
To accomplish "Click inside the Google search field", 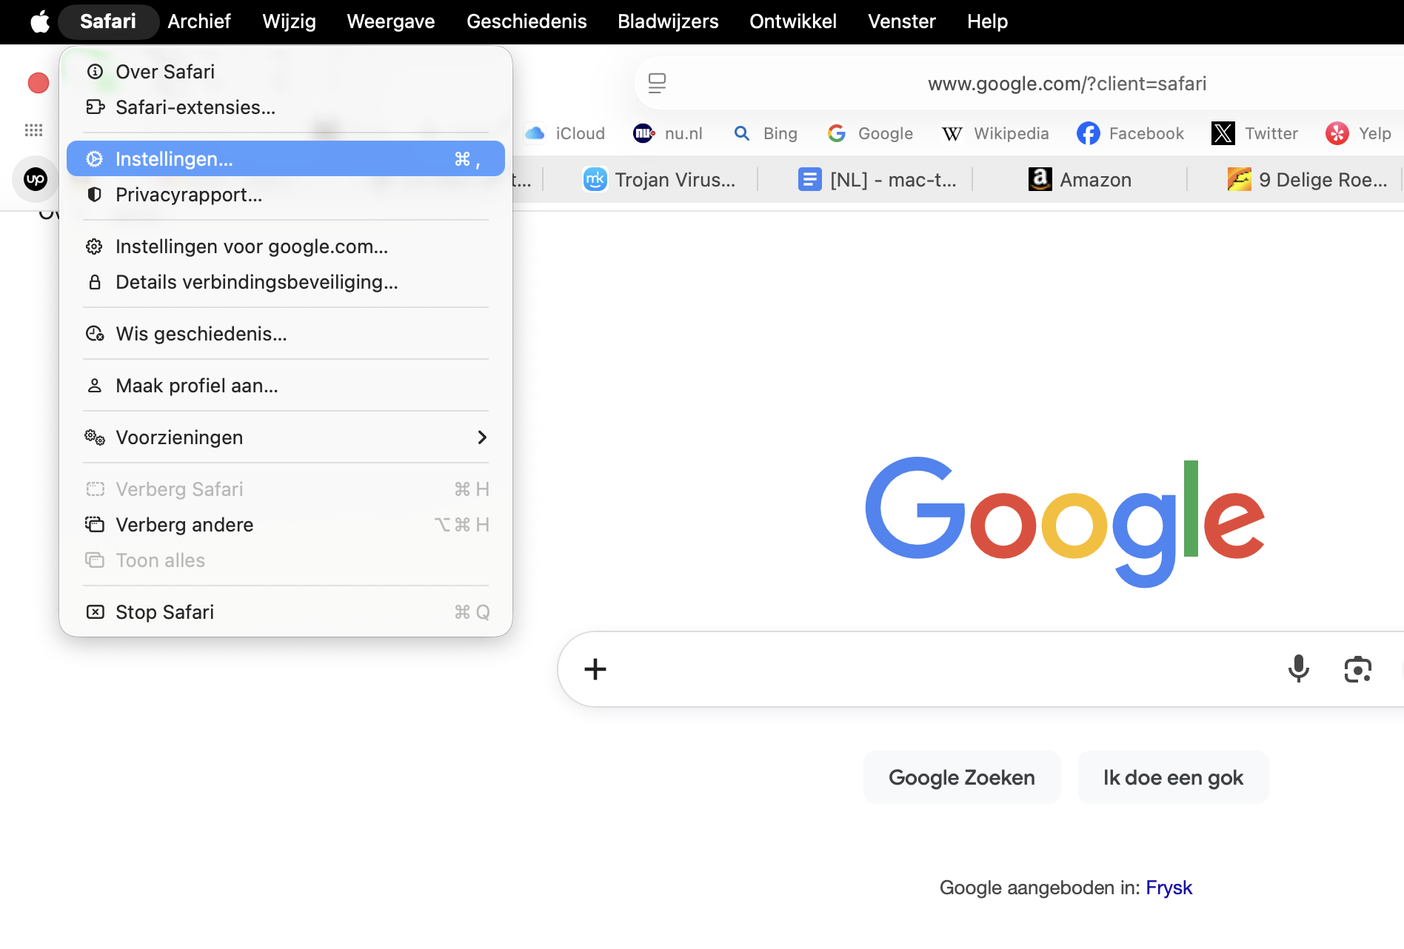I will pos(926,668).
